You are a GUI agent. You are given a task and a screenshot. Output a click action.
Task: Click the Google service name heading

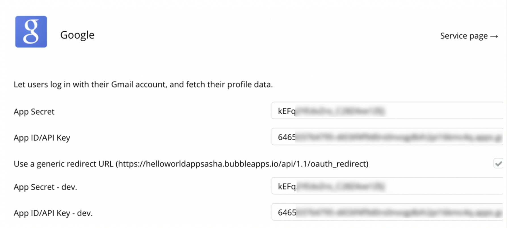tap(77, 35)
